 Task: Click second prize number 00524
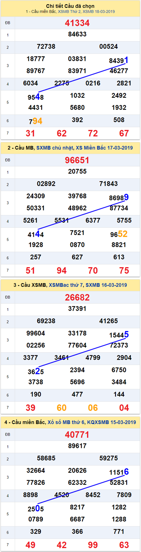(x=109, y=47)
